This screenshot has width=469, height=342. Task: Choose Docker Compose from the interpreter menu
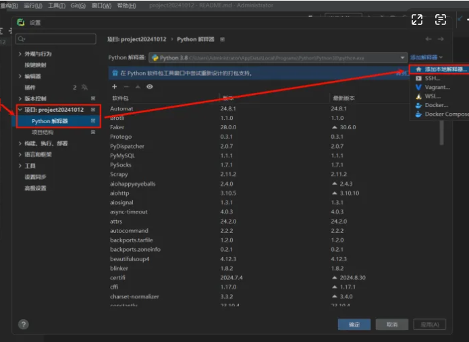439,114
